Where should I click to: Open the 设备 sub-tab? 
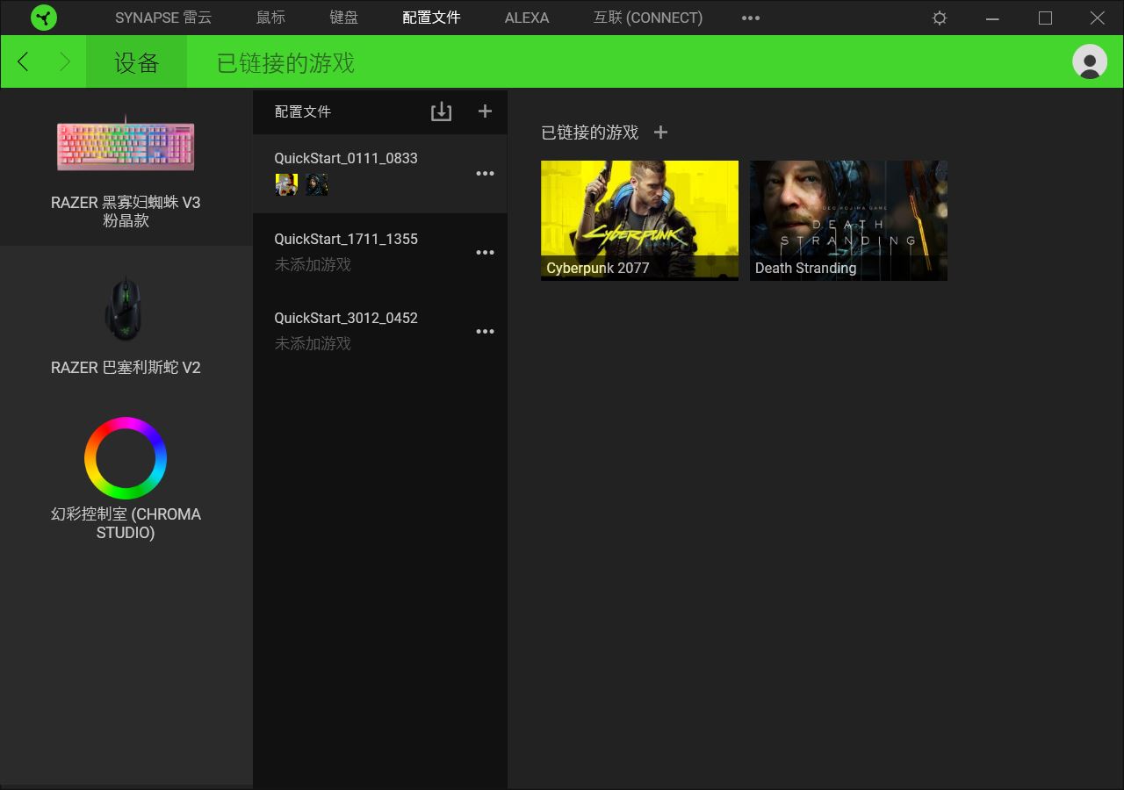click(x=136, y=62)
